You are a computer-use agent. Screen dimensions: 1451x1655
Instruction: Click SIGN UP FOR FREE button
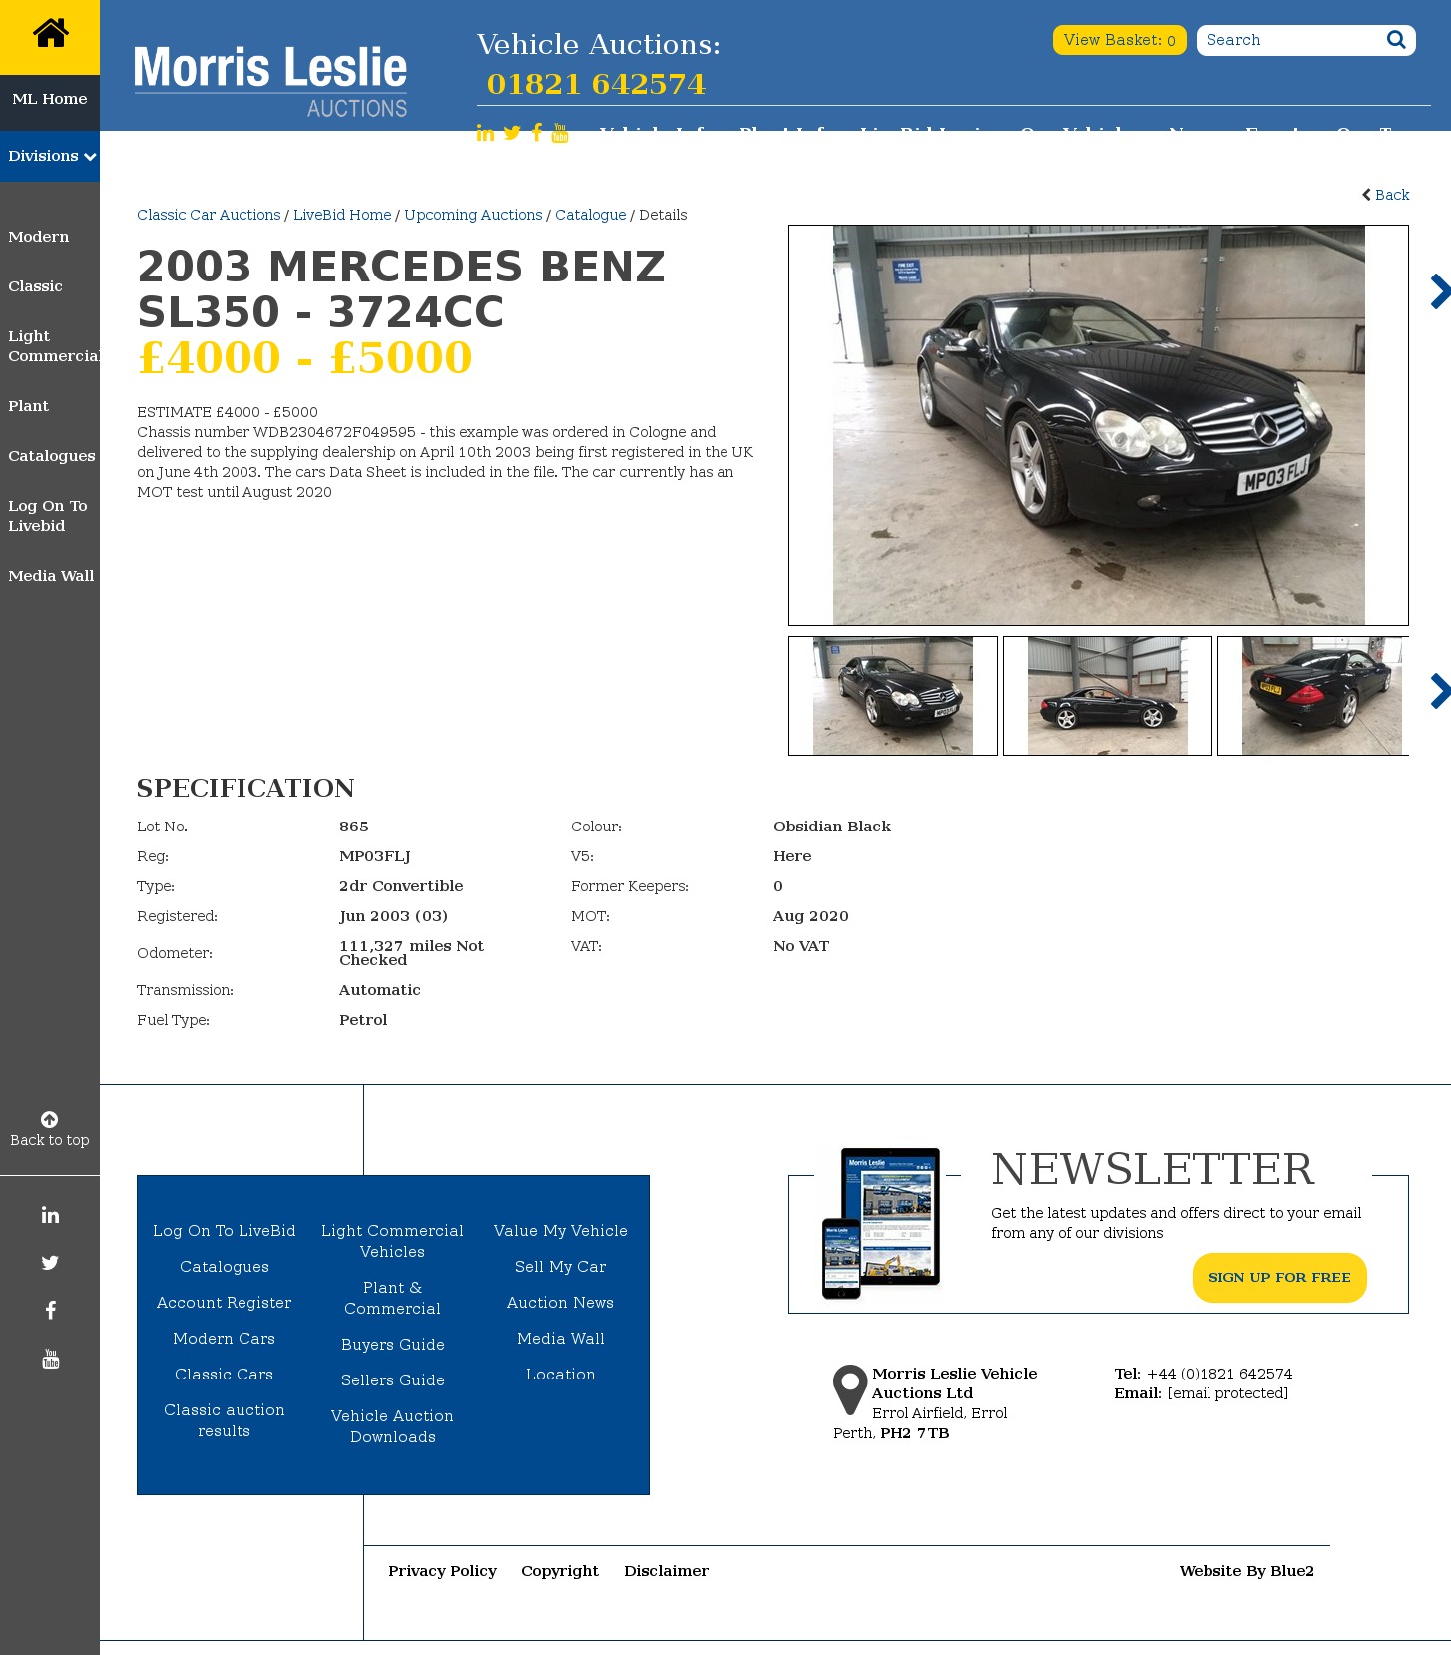pyautogui.click(x=1279, y=1278)
